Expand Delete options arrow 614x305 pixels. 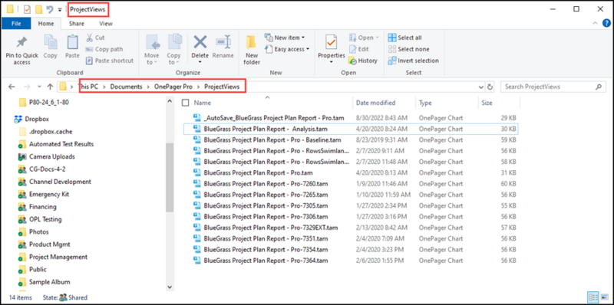(x=200, y=62)
